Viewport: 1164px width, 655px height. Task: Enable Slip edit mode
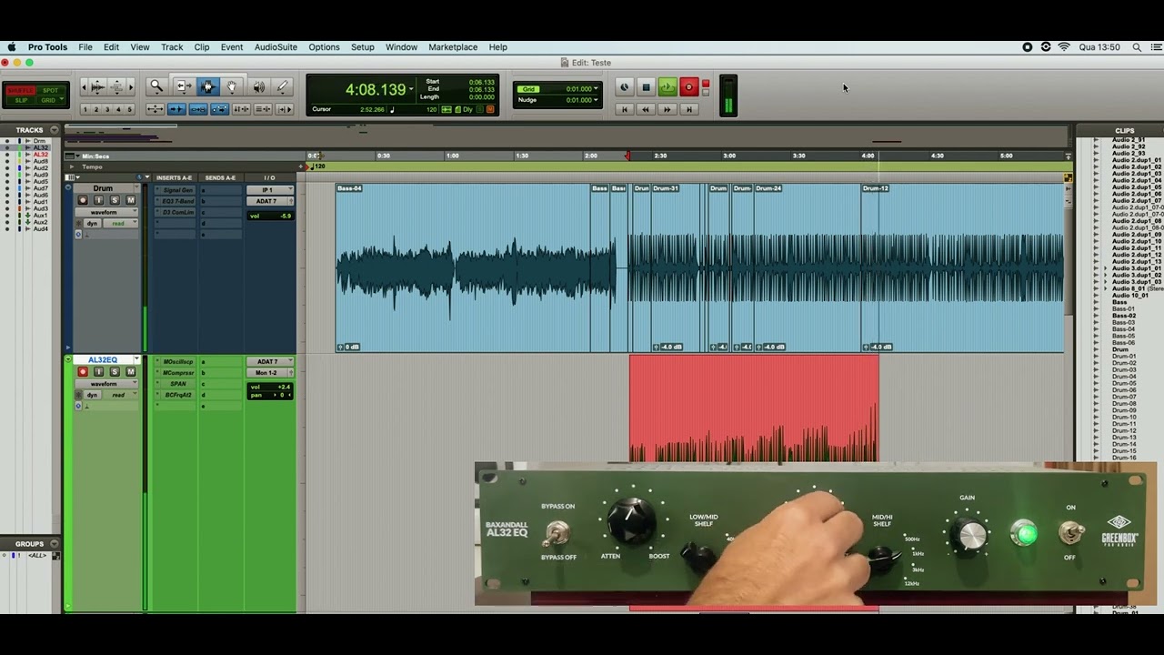[20, 100]
